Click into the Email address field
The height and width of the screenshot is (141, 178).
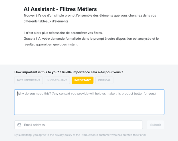point(78,125)
